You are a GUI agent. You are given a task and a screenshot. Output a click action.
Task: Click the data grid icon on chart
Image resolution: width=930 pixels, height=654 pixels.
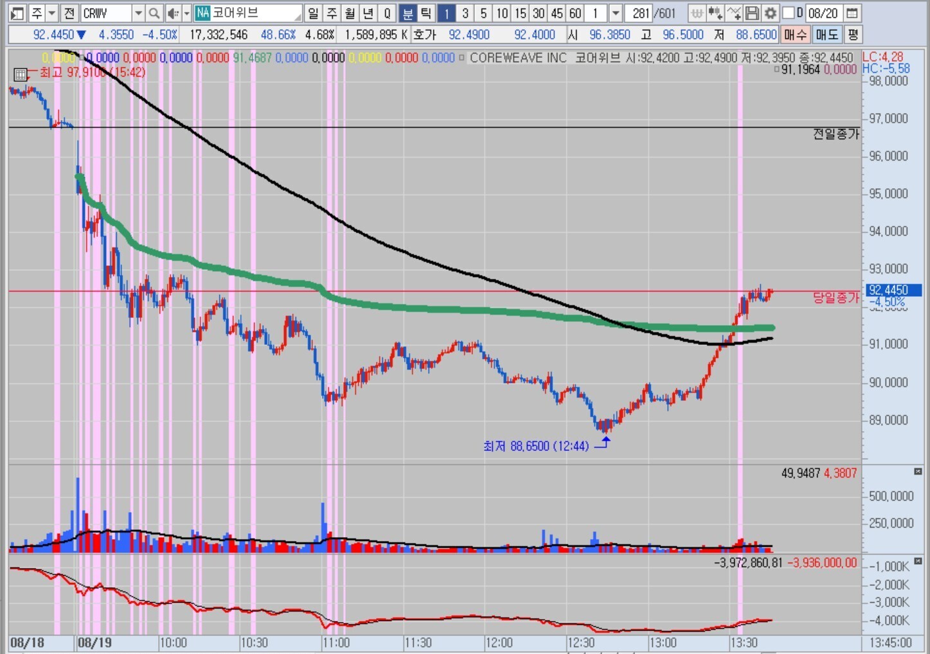click(x=20, y=75)
